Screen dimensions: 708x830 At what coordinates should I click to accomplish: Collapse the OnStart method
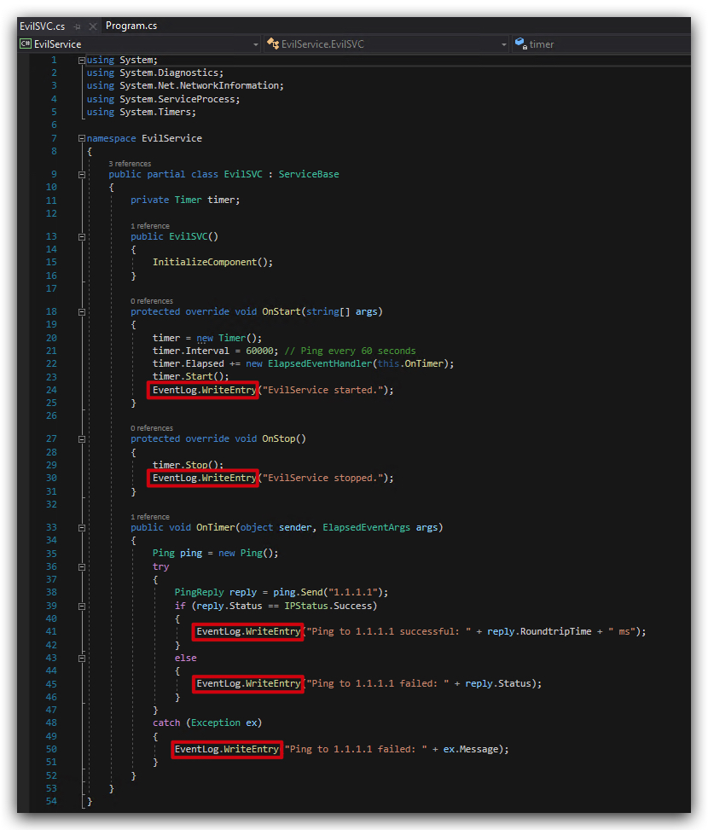click(82, 311)
